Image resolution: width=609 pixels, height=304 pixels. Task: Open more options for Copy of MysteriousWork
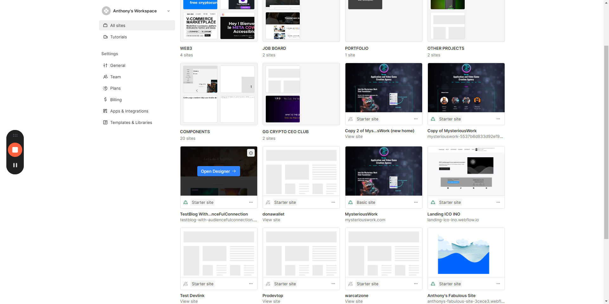(498, 119)
